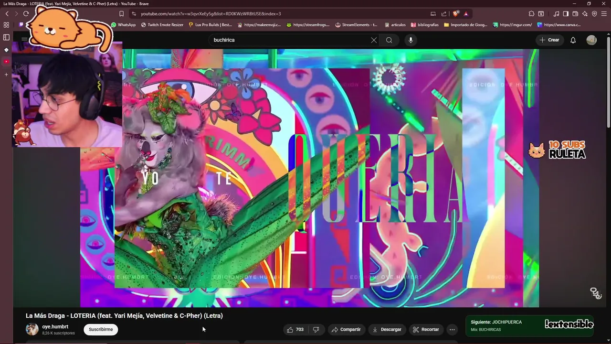
Task: Click the video title La Más Draga - LOTERIA
Action: pos(124,316)
